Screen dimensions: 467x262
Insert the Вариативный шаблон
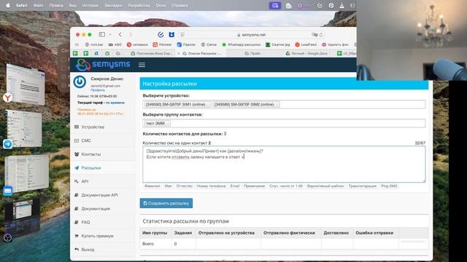(325, 186)
